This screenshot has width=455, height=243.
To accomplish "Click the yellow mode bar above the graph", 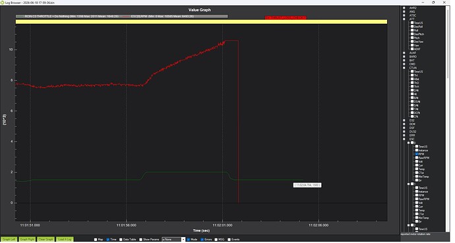I will pyautogui.click(x=201, y=22).
